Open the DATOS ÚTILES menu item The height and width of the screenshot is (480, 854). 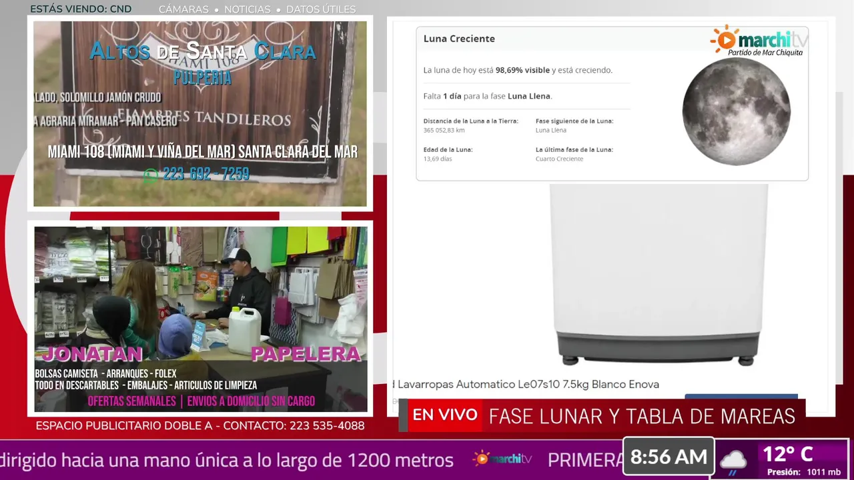tap(321, 9)
